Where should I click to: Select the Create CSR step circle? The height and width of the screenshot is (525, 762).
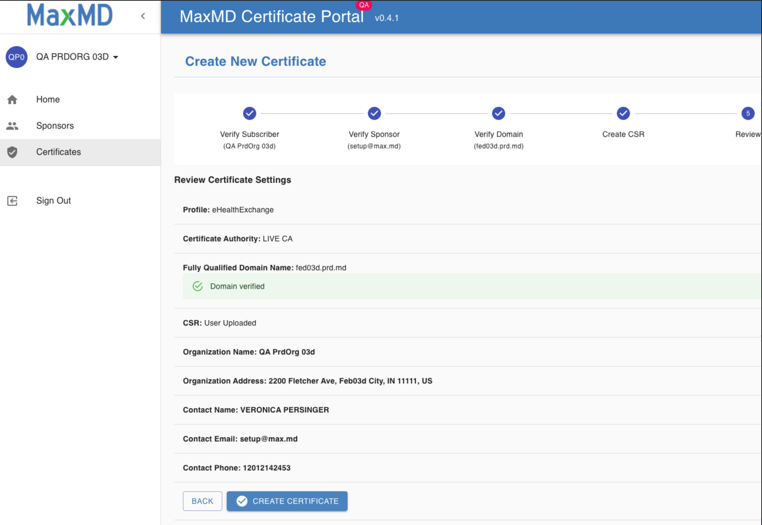coord(623,113)
